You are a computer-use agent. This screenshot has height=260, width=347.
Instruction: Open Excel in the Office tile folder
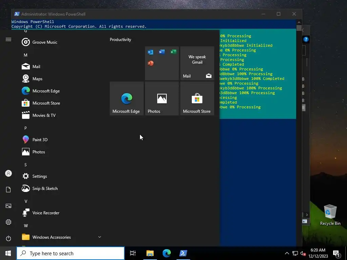tap(173, 52)
